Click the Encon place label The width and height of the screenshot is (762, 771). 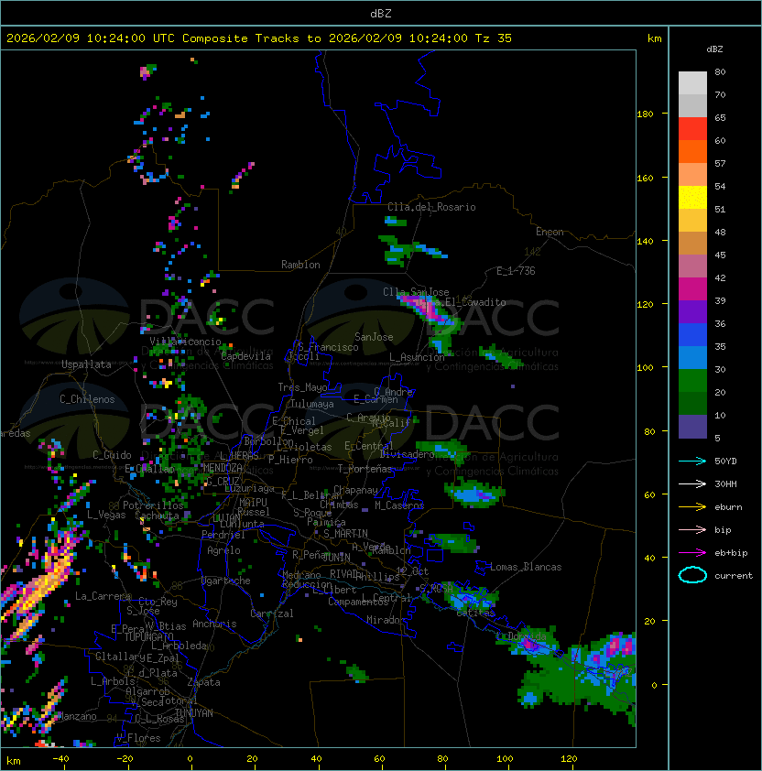550,232
